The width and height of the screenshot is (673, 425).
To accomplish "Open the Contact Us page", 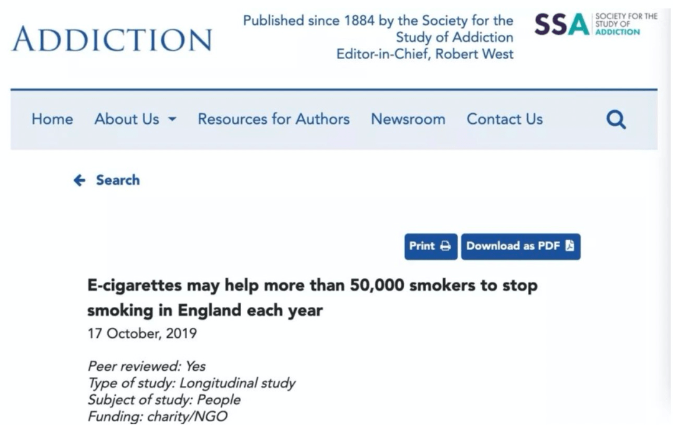I will pos(505,119).
